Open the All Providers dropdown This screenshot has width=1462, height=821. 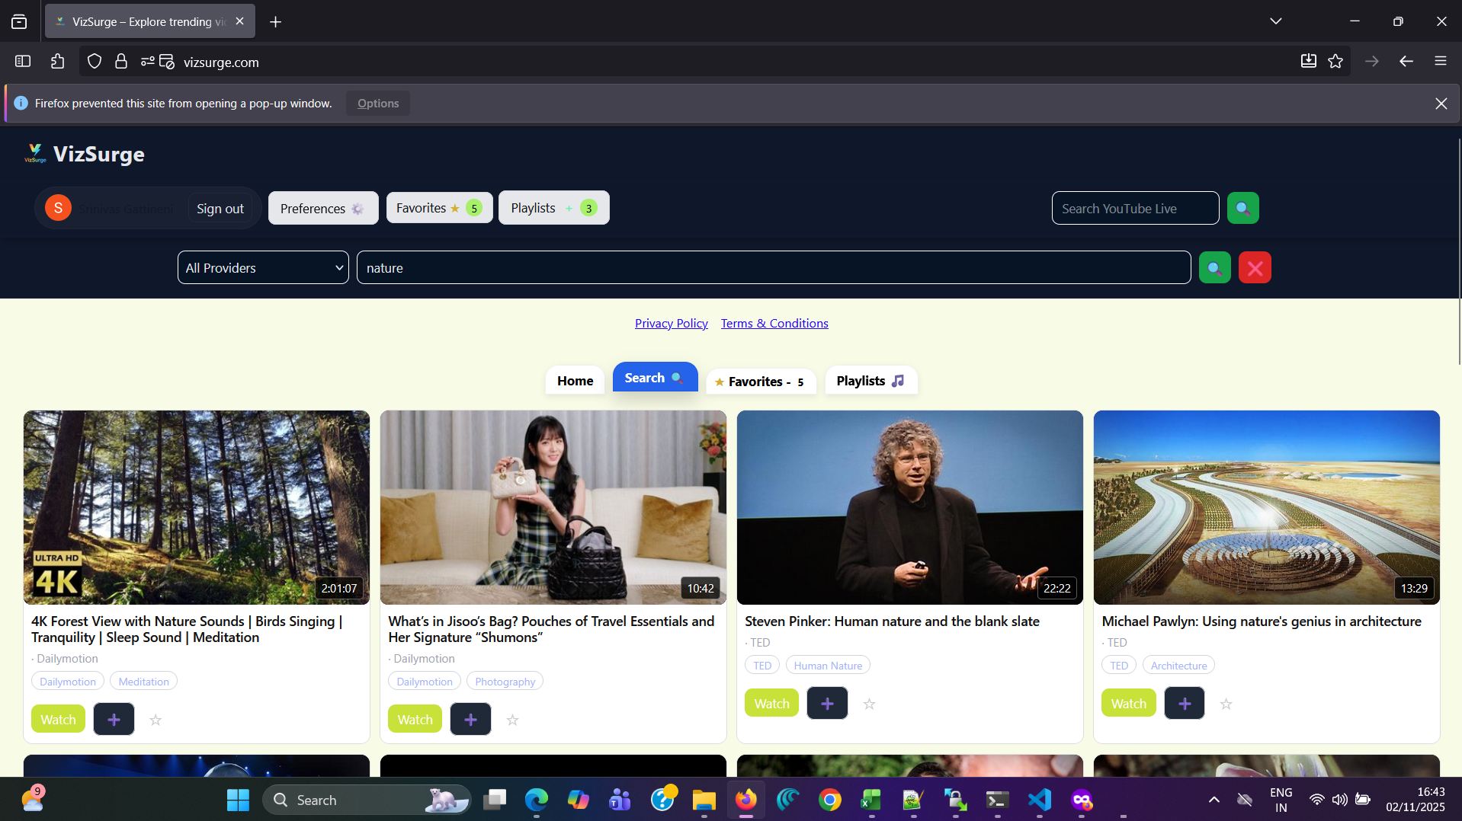point(263,267)
